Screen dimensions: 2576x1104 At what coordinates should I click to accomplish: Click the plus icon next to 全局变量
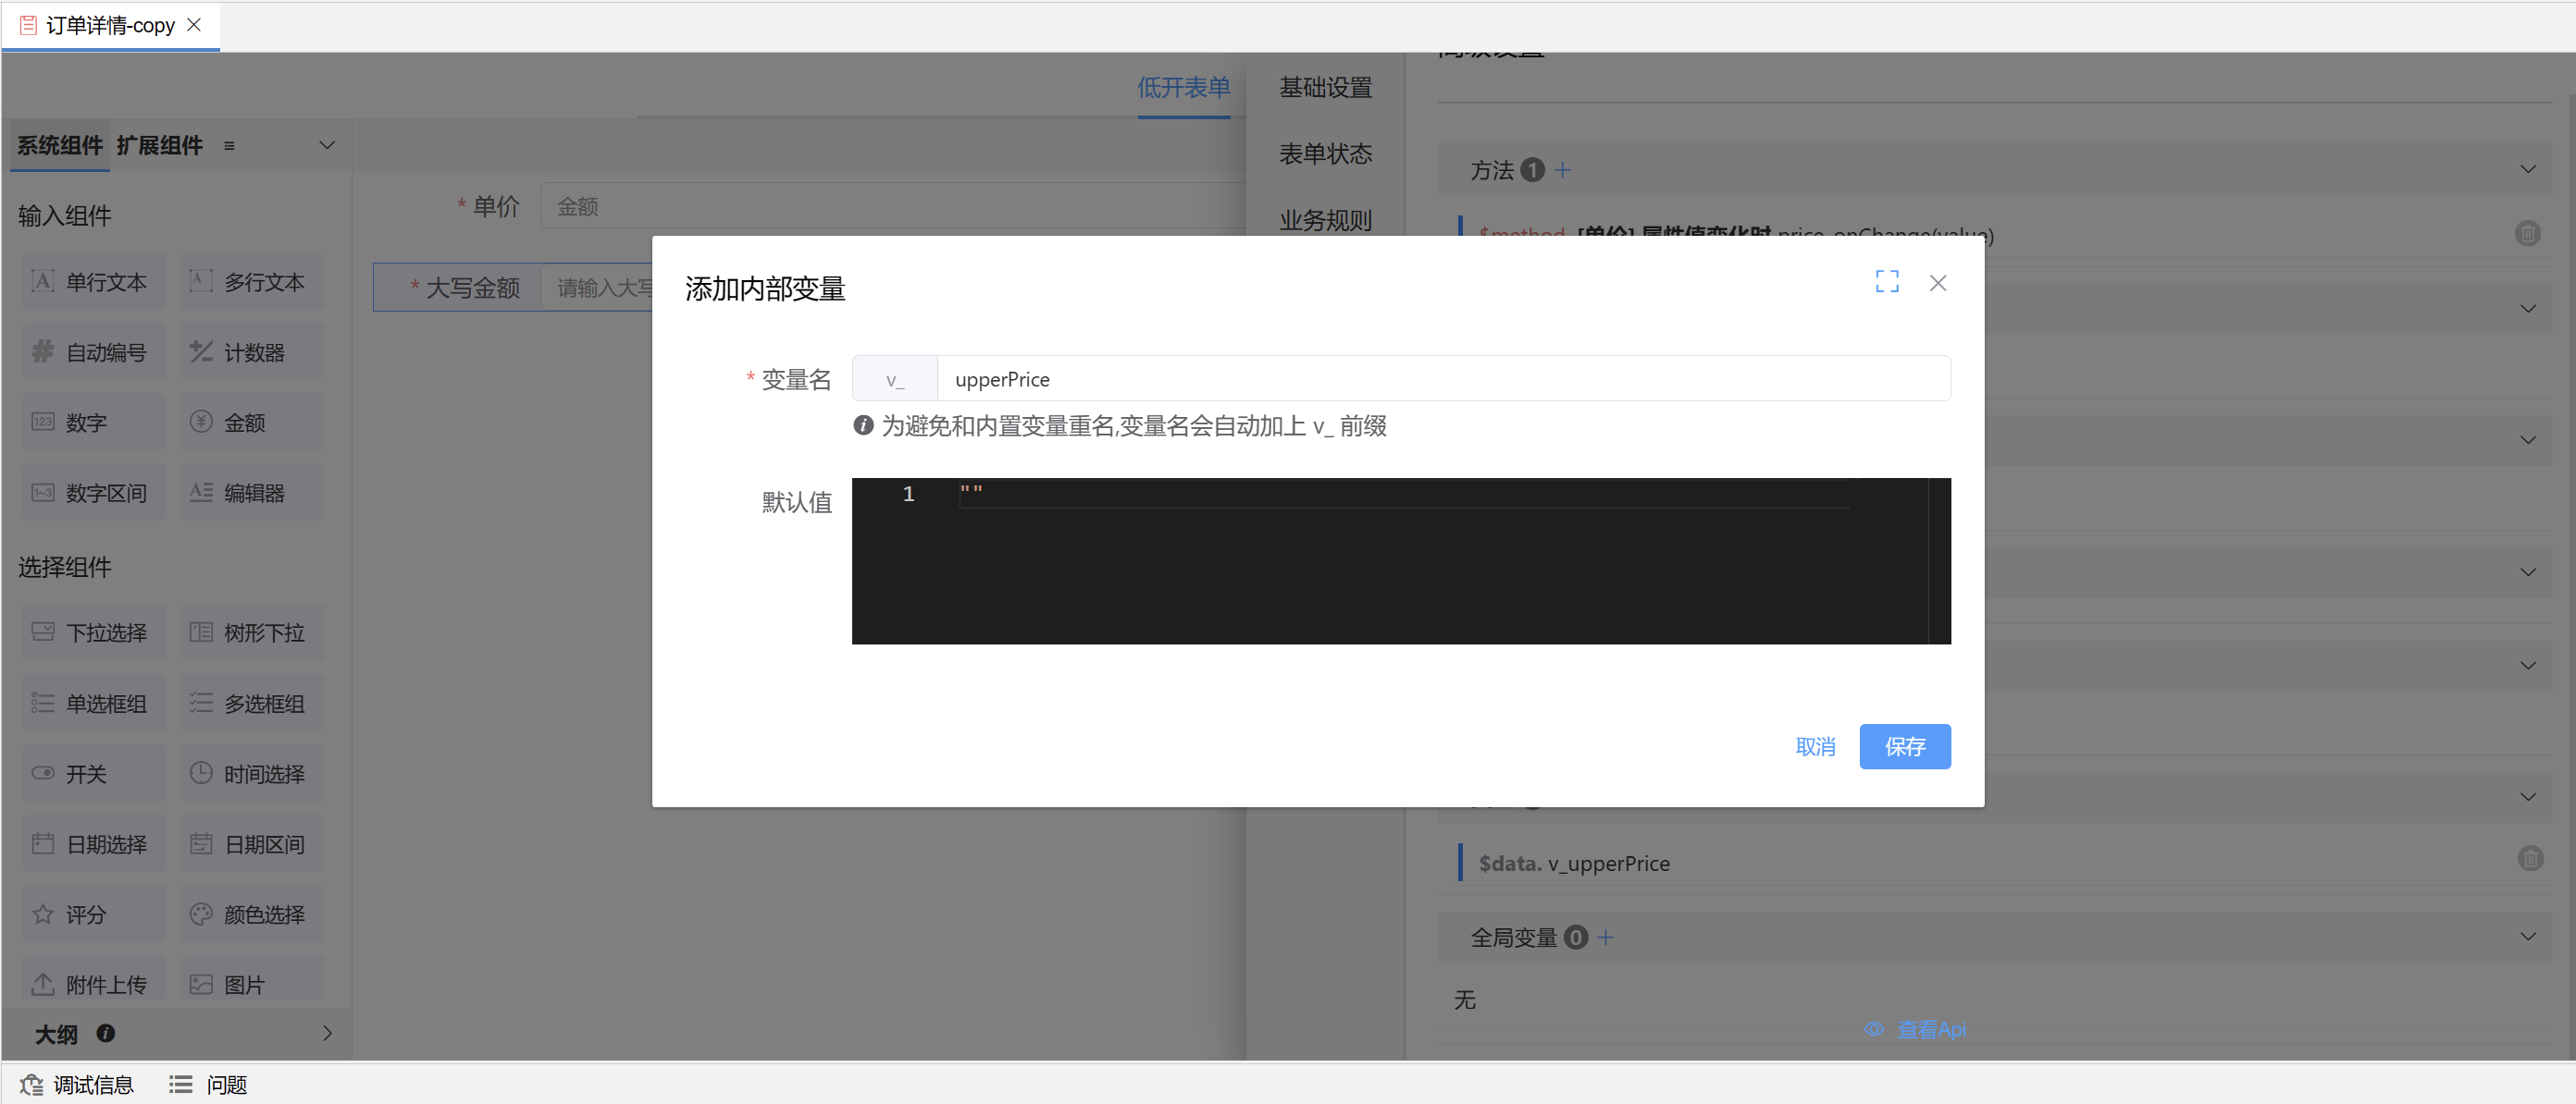click(1606, 938)
